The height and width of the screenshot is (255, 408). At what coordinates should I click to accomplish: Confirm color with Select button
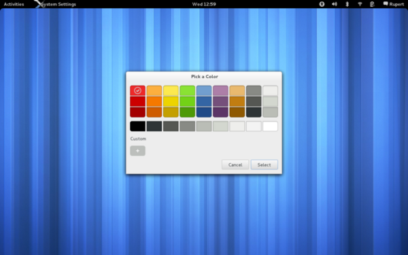coord(264,165)
